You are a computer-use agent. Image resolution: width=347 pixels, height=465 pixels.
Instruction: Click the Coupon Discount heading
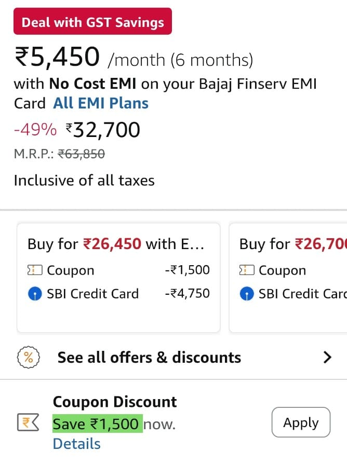115,402
